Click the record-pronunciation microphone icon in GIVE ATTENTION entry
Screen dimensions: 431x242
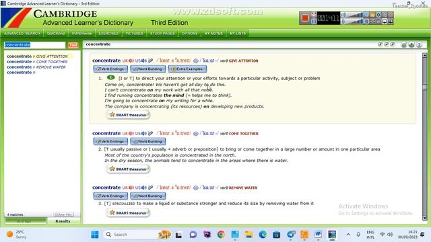150,61
